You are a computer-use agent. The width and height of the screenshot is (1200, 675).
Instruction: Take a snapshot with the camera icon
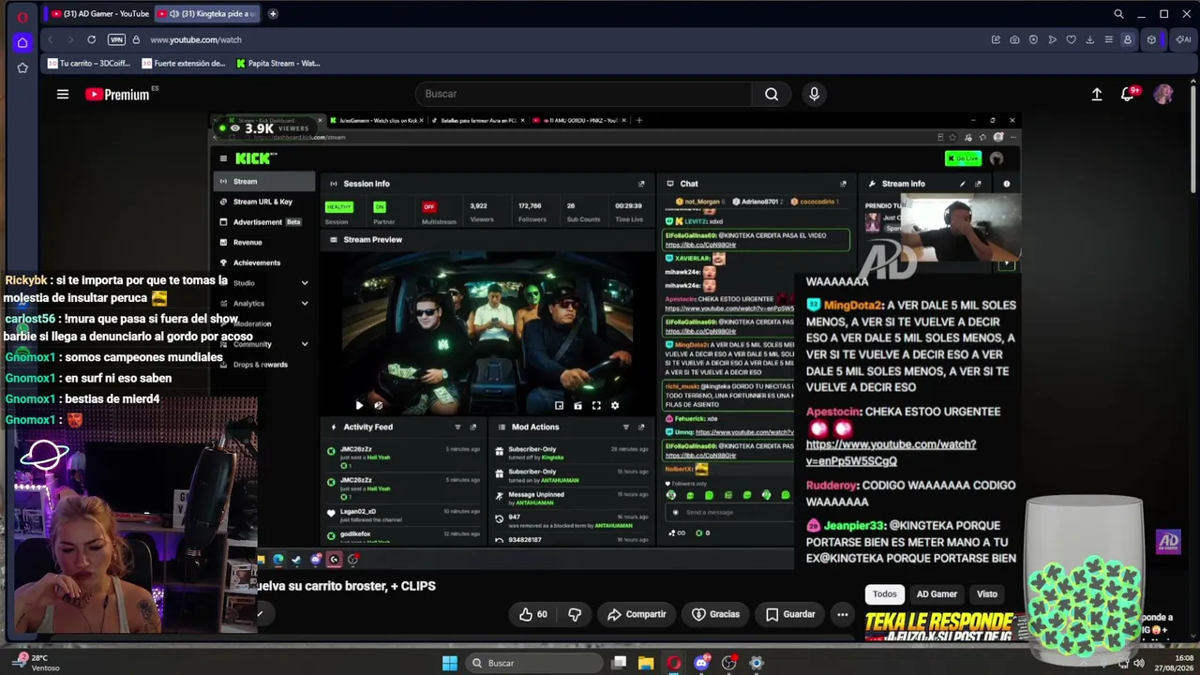pyautogui.click(x=1014, y=39)
